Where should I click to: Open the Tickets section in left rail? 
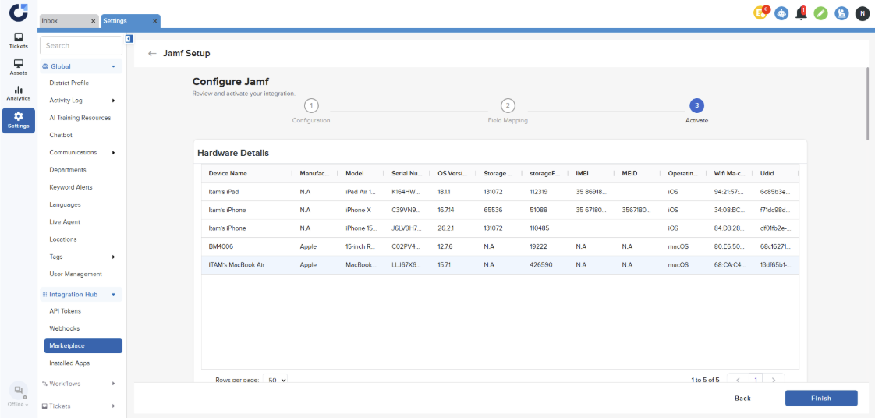point(18,41)
